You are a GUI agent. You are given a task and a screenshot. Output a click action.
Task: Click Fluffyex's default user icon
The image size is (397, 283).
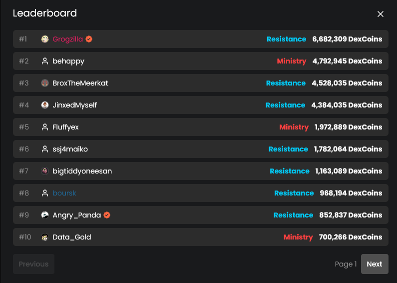tap(45, 127)
